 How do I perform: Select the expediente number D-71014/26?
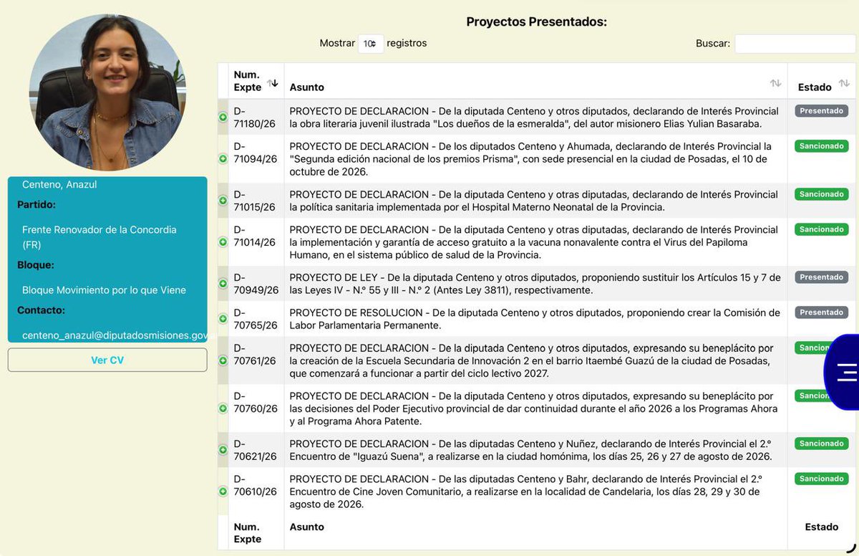(x=255, y=236)
